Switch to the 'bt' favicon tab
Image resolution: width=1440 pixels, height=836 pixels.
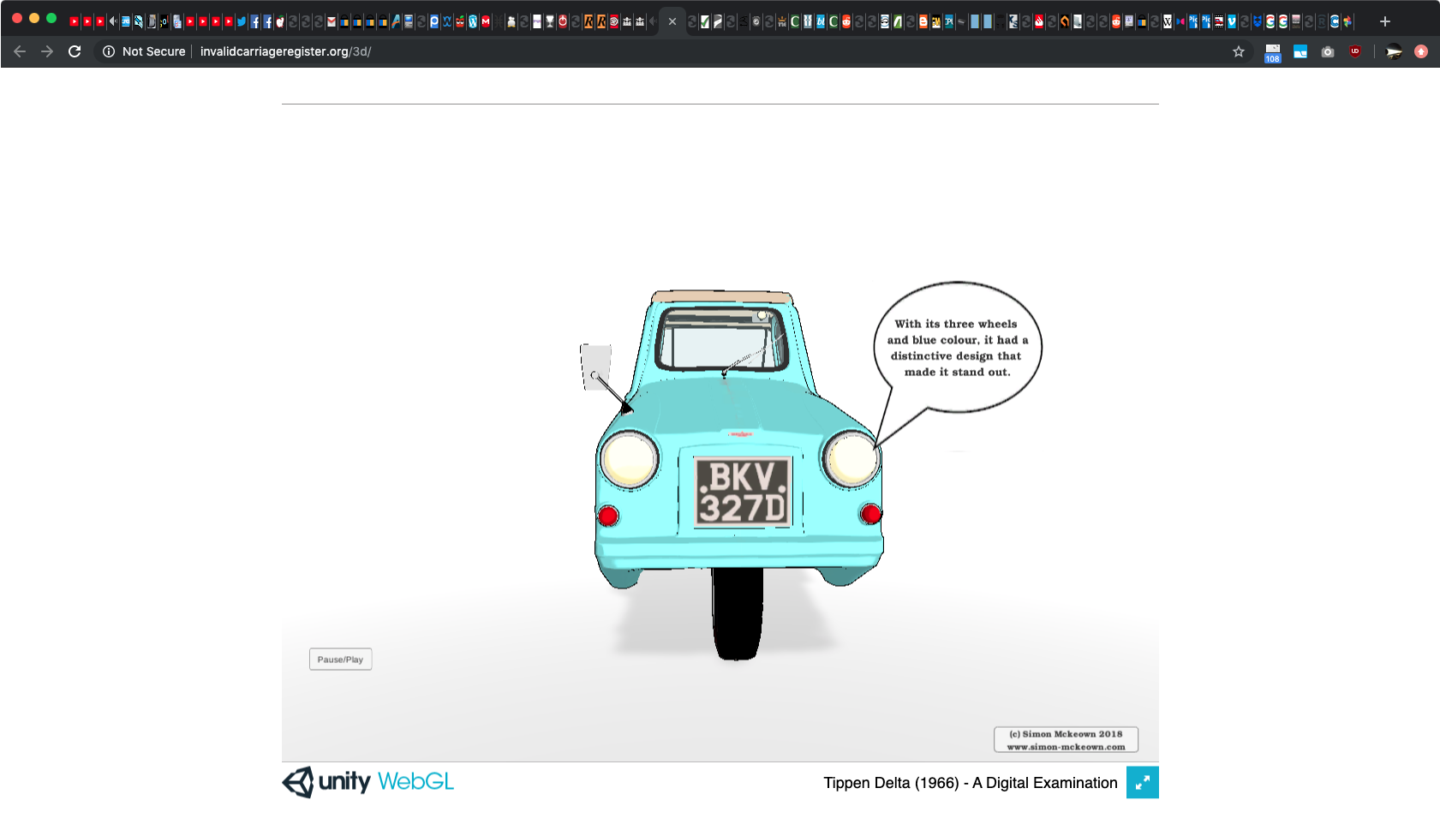tap(820, 21)
